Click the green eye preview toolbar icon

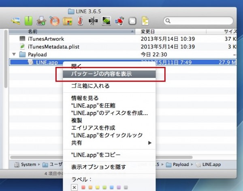click(106, 21)
